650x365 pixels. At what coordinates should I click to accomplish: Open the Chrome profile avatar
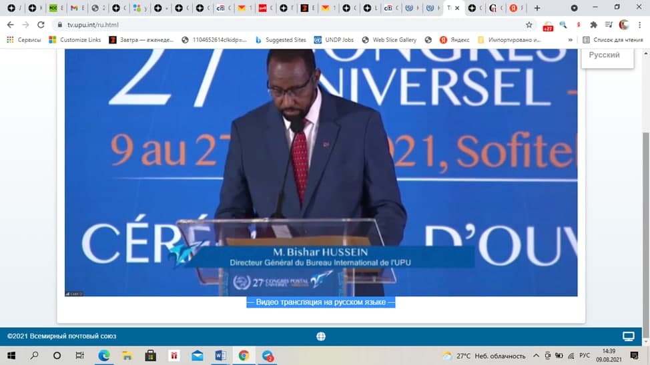coord(624,25)
